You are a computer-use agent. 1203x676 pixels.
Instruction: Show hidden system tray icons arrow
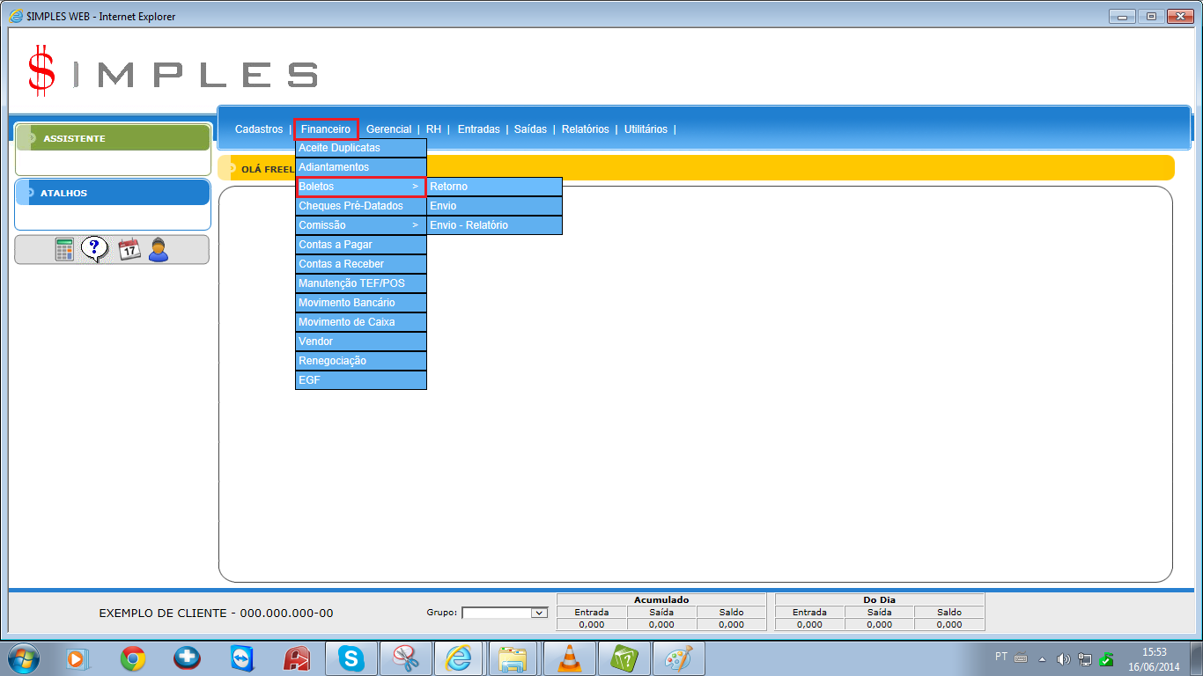(x=1043, y=658)
